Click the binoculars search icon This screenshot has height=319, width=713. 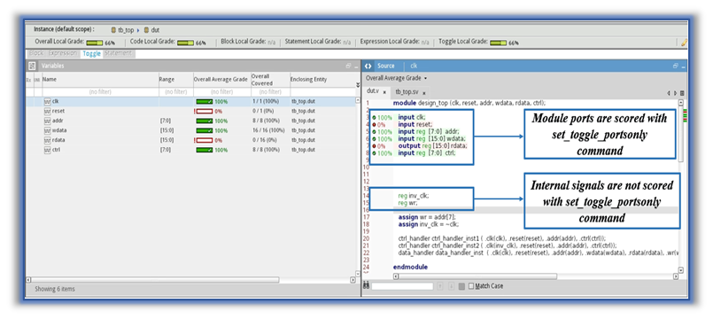click(x=367, y=286)
